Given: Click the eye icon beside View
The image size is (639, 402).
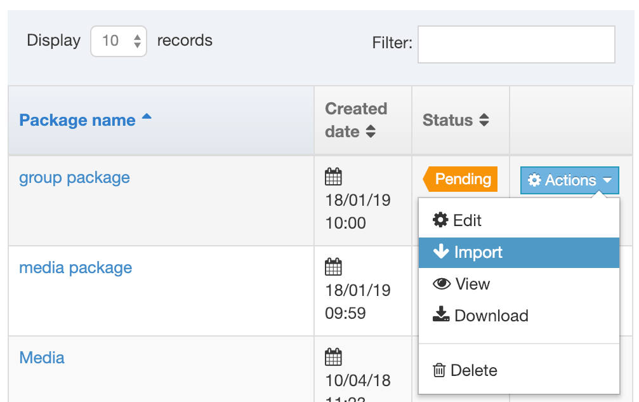Looking at the screenshot, I should tap(442, 284).
